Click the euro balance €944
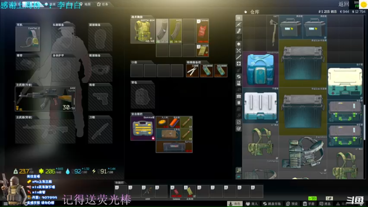Viewport: 368px width, 207px height. pyautogui.click(x=344, y=11)
